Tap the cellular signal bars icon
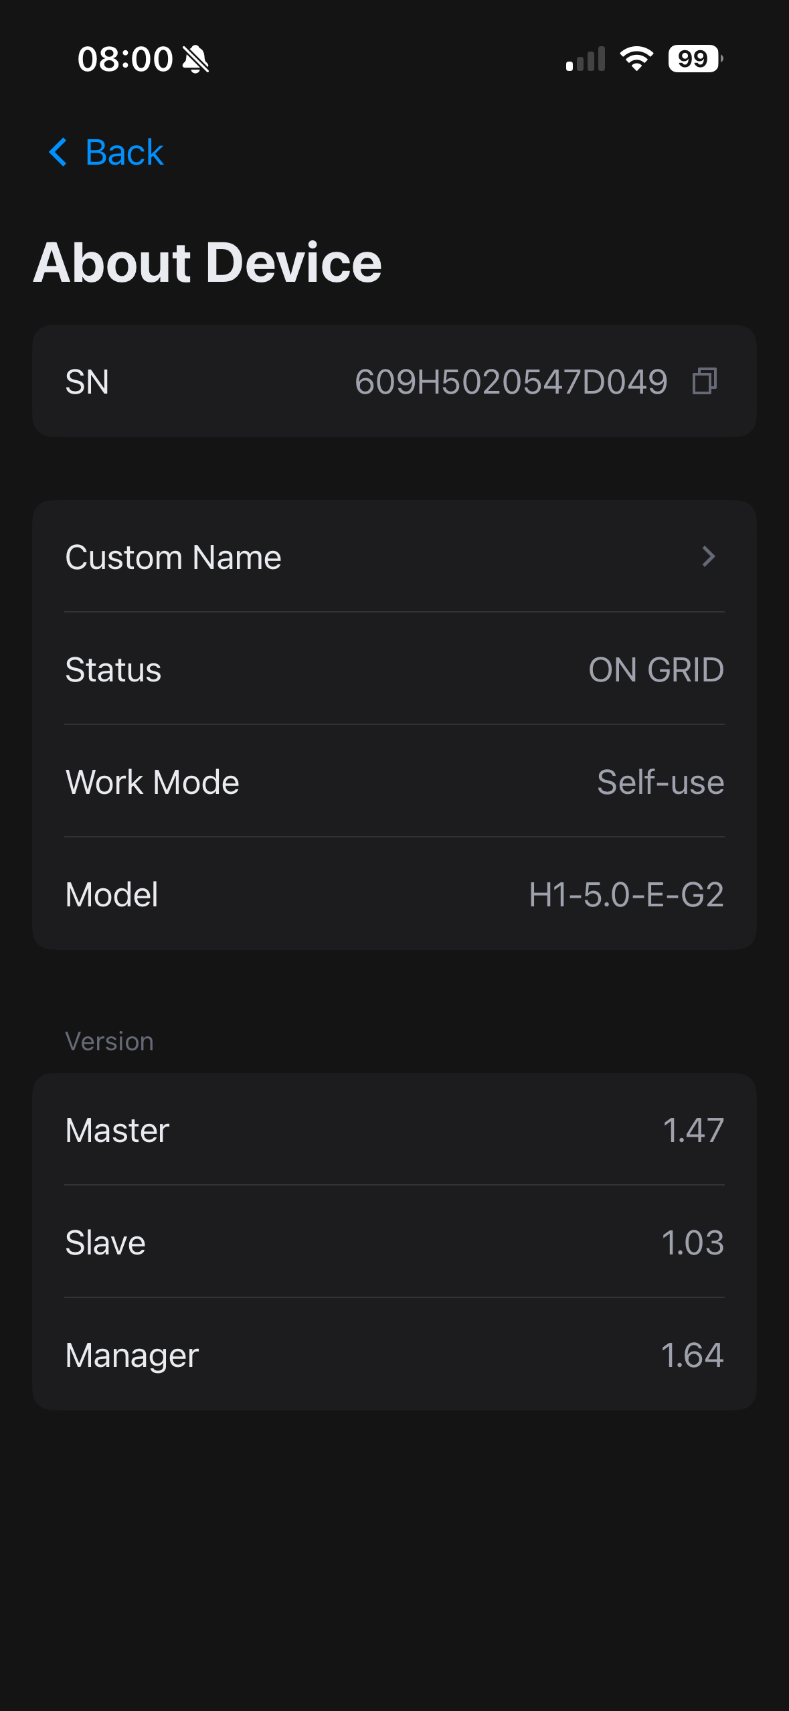The image size is (789, 1711). [586, 59]
